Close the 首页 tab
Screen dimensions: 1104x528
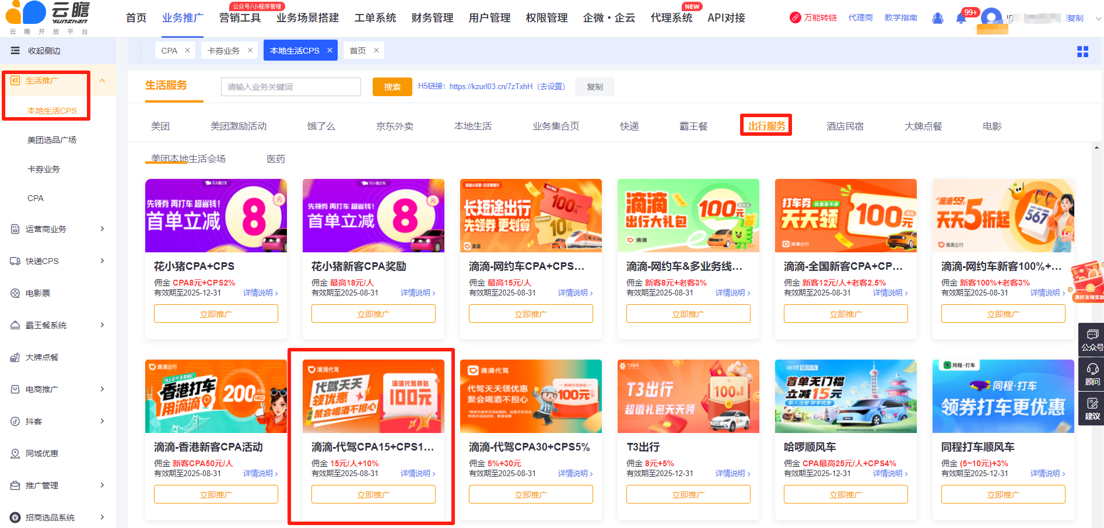tap(376, 51)
